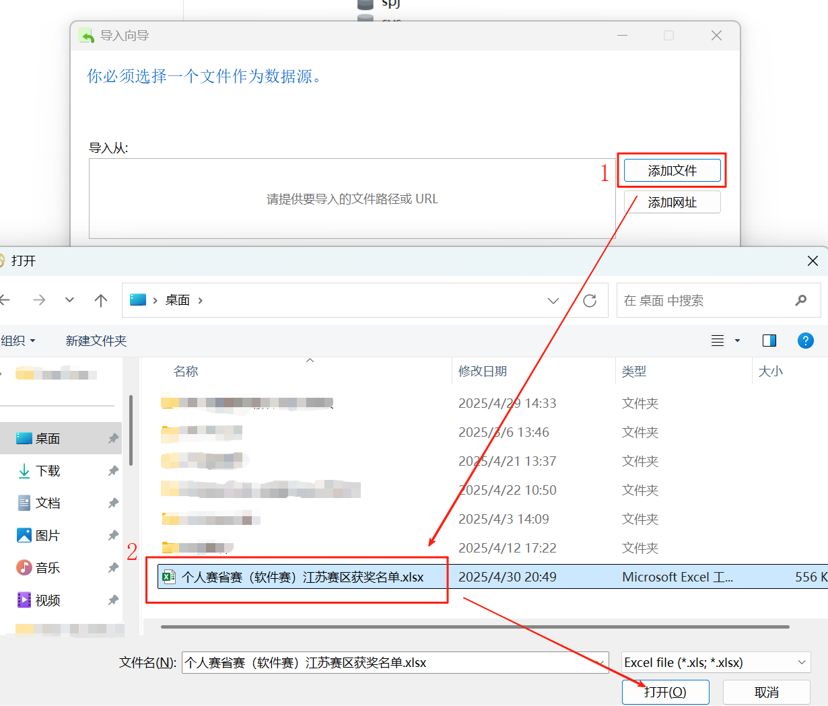Click the import path or URL list box
The width and height of the screenshot is (828, 706).
(352, 199)
